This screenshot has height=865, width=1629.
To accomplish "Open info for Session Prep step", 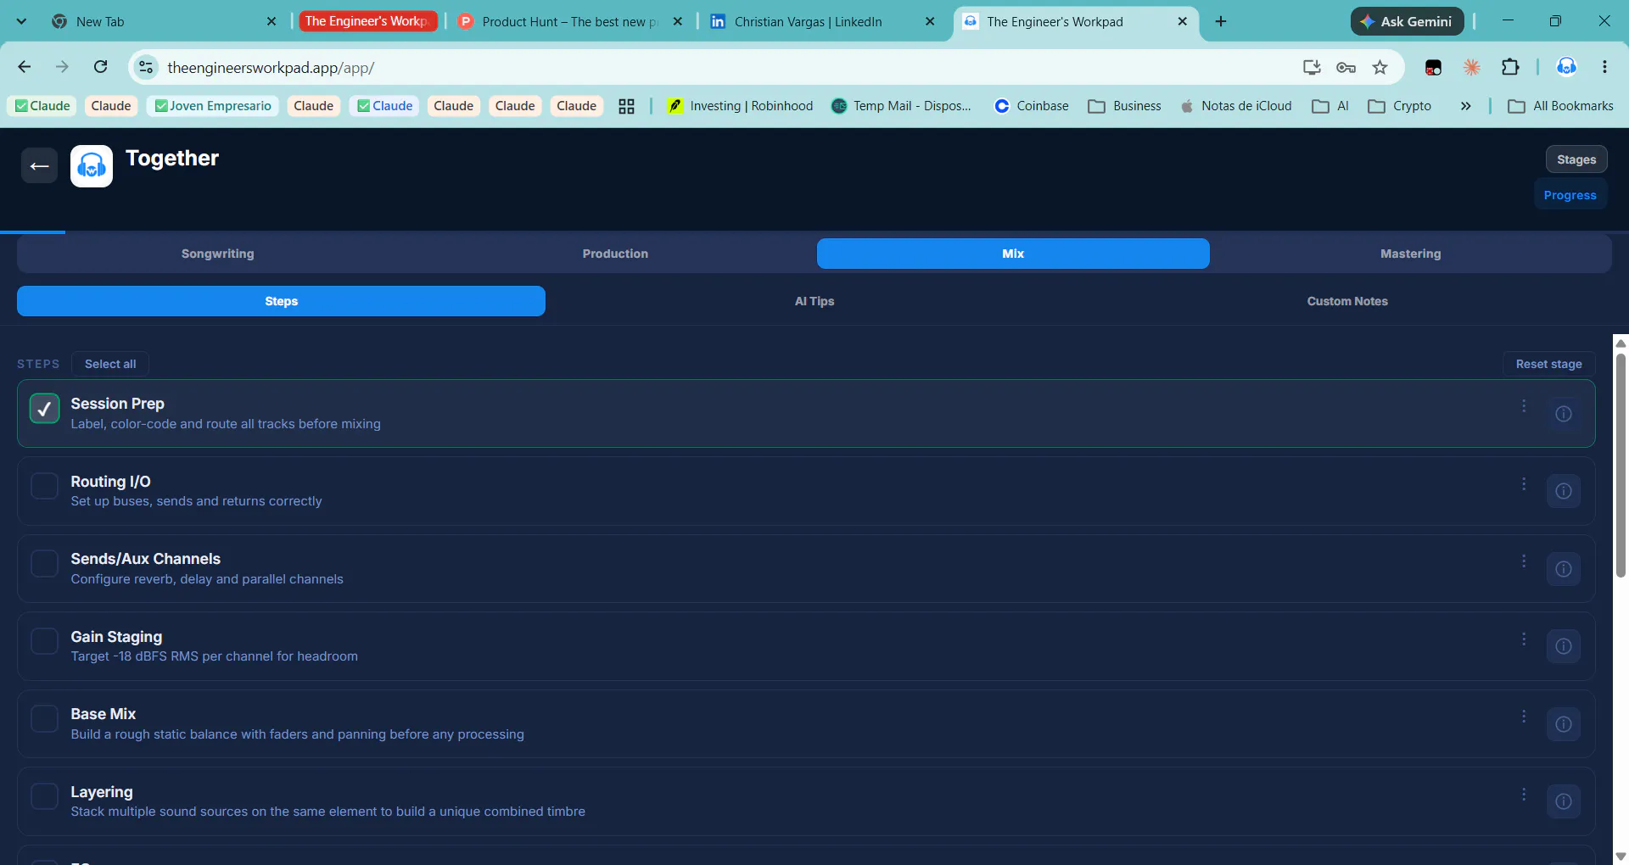I will click(1563, 414).
